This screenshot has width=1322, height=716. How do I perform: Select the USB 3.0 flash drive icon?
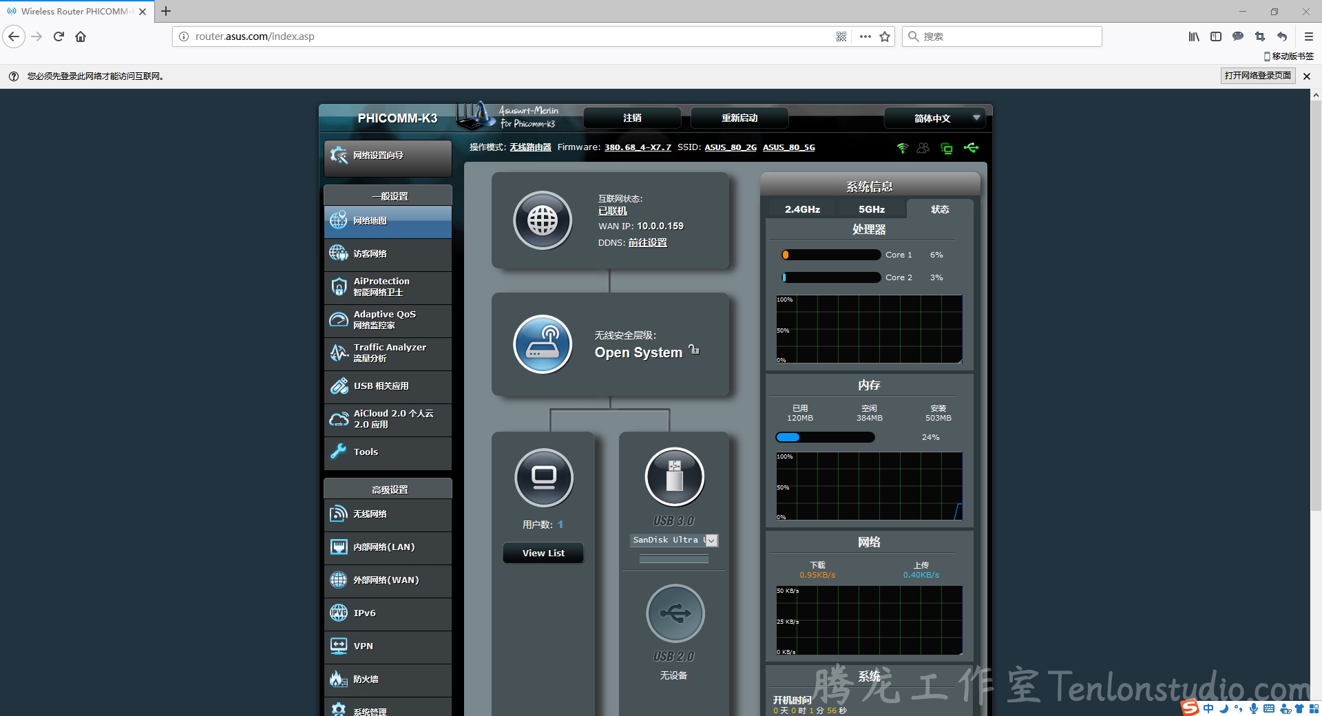(x=675, y=476)
